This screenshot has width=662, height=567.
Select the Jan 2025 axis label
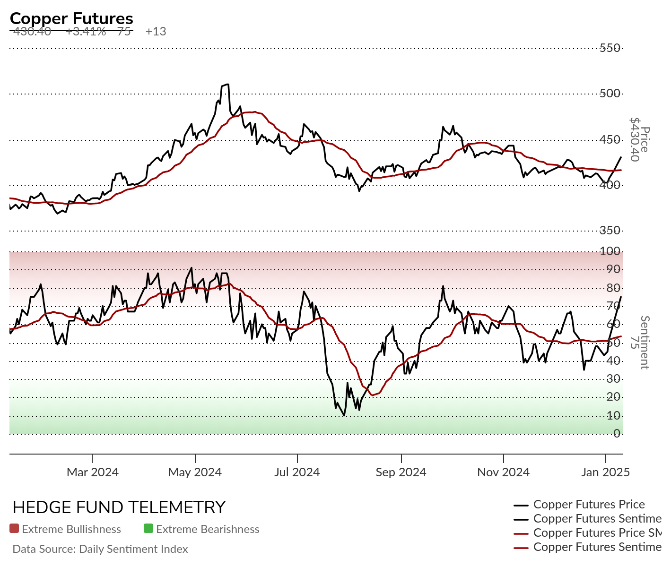606,472
